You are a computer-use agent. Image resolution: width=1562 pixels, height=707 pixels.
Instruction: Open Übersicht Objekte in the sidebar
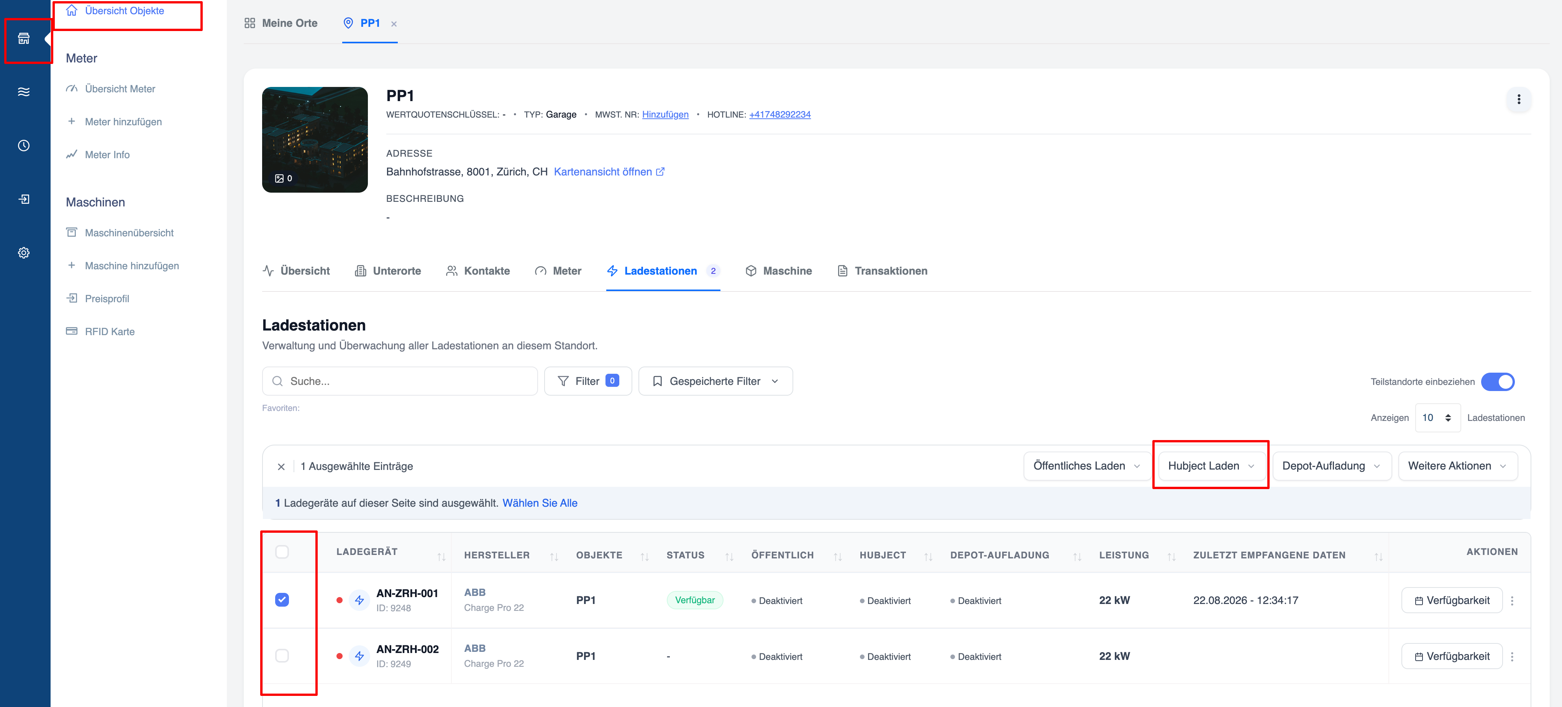115,11
